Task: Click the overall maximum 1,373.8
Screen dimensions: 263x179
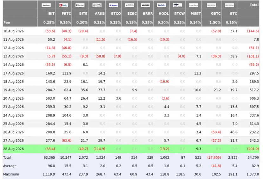Action: click(x=253, y=174)
